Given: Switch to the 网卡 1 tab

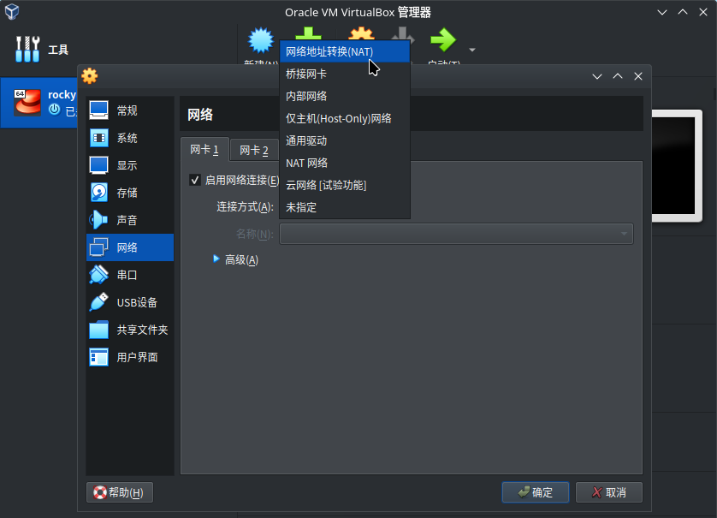Looking at the screenshot, I should pyautogui.click(x=204, y=149).
